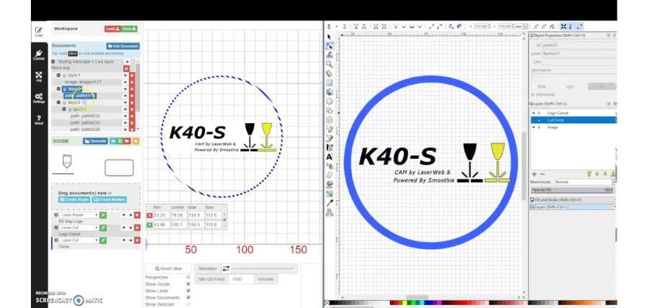Delete the Bit Map Logo operation
662x308 pixels.
coord(137,215)
